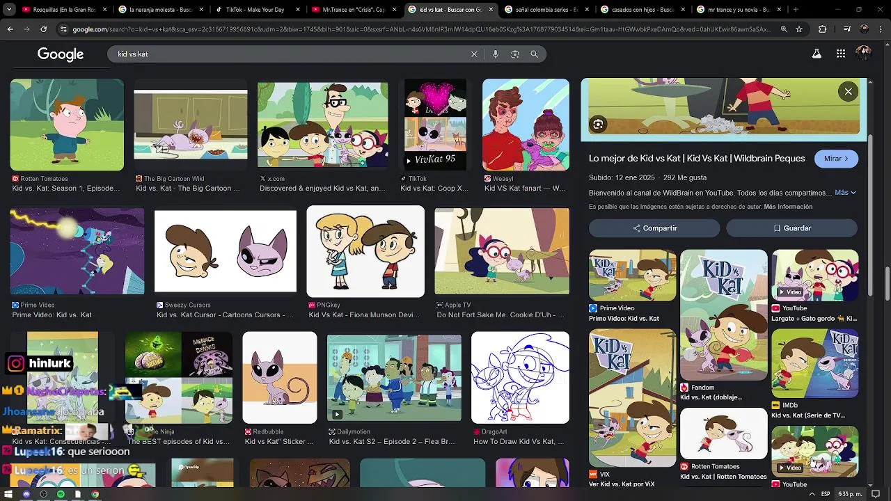Viewport: 891px width, 501px height.
Task: Open Apple TV Do Not Fort Sake Me thumbnail
Action: [x=502, y=251]
